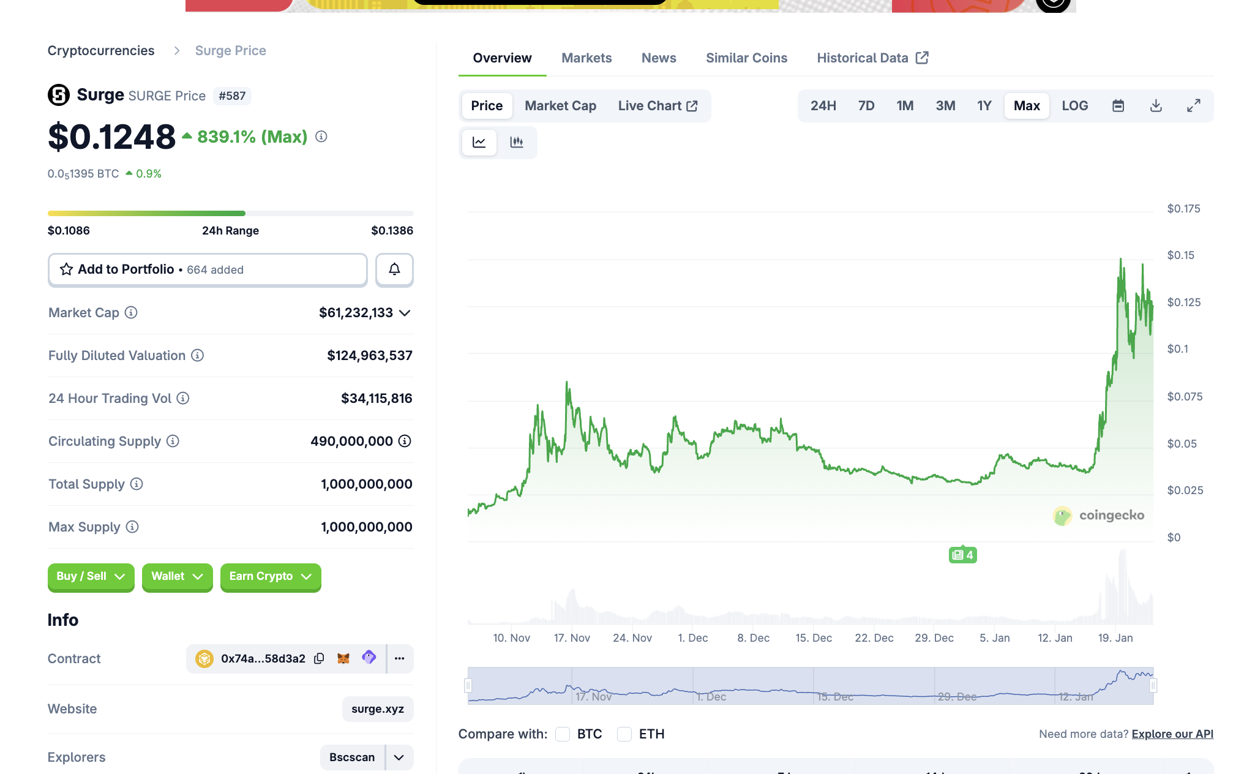This screenshot has width=1255, height=774.
Task: Select the line chart style icon
Action: 479,142
